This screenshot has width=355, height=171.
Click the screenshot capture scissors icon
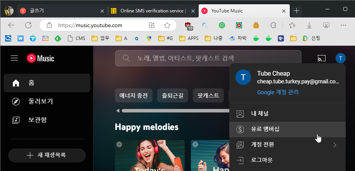(326, 25)
